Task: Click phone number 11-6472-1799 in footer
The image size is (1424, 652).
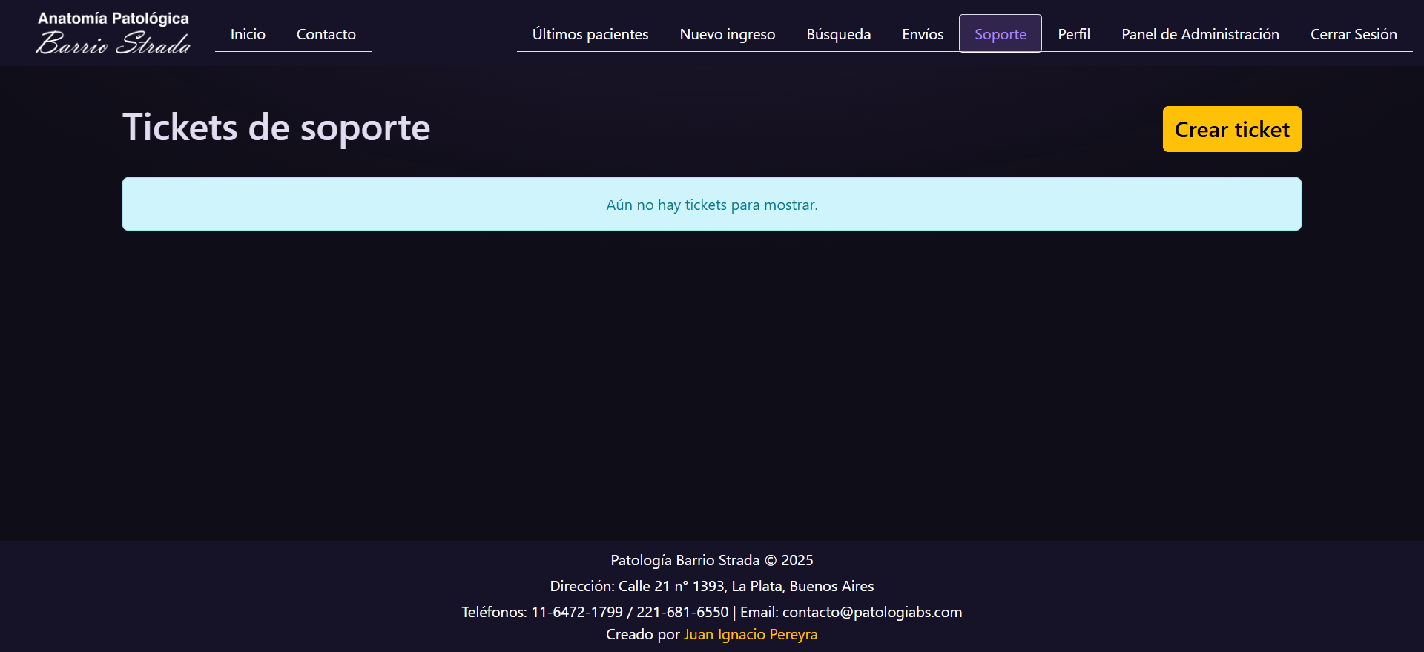Action: (x=576, y=612)
